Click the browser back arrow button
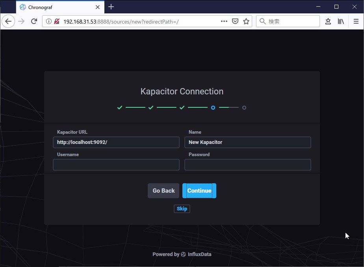The height and width of the screenshot is (267, 364). pyautogui.click(x=8, y=21)
